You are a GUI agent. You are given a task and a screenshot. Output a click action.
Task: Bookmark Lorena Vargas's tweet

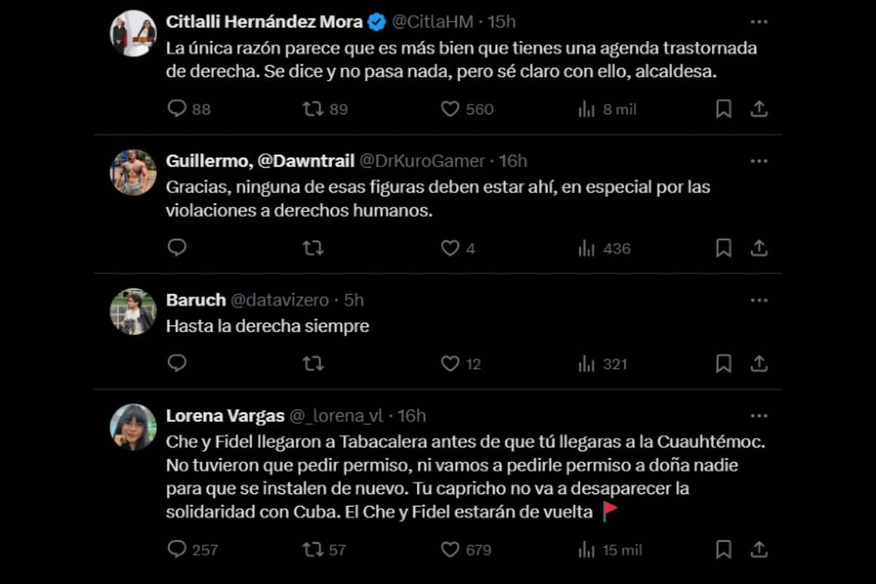click(723, 549)
